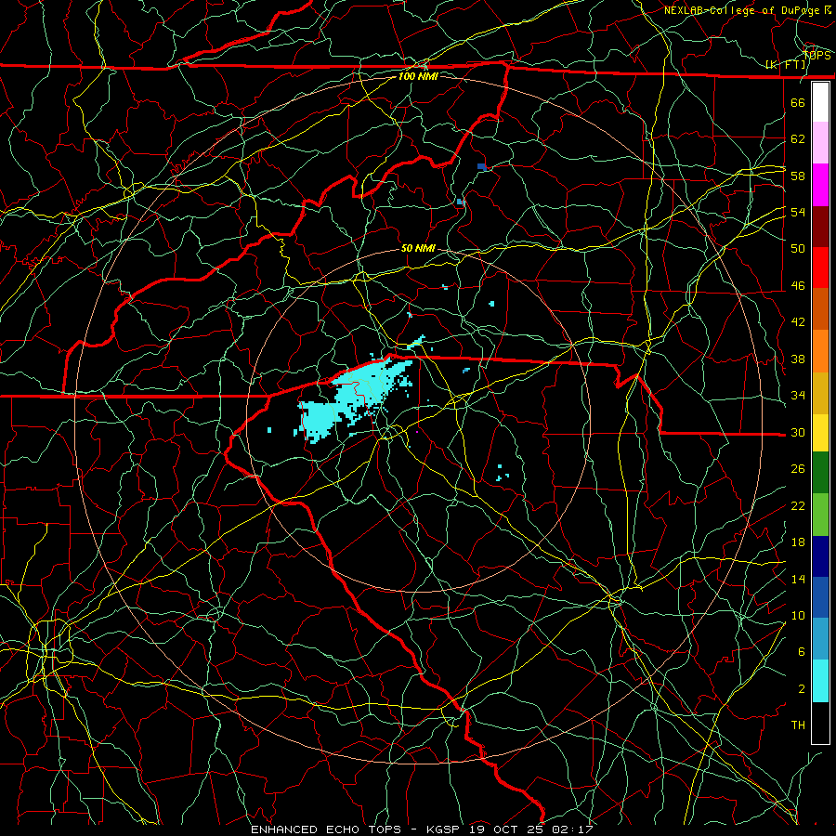Click the legend value "54"
Image resolution: width=836 pixels, height=836 pixels.
coord(798,212)
